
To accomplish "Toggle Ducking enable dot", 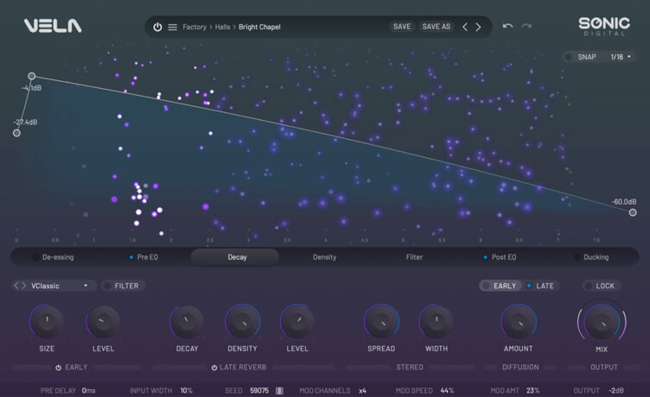I will [577, 257].
